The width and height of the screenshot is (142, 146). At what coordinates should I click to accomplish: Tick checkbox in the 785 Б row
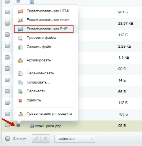coord(7,114)
